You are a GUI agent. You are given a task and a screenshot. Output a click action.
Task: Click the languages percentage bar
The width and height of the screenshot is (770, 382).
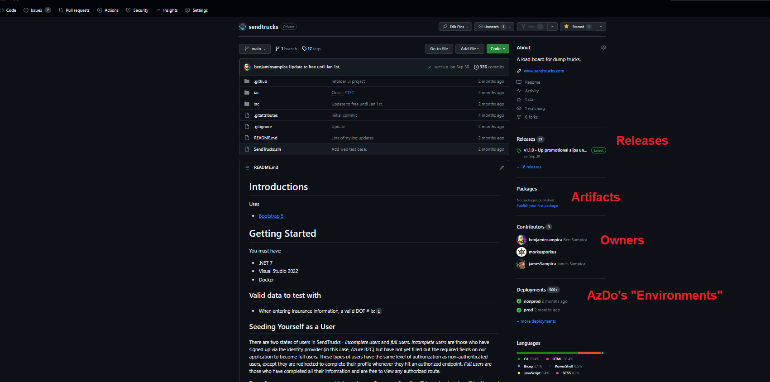coord(561,353)
